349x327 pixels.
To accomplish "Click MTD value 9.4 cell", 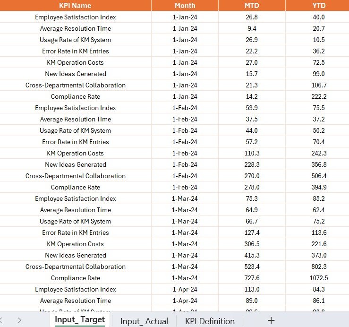I will (x=252, y=28).
